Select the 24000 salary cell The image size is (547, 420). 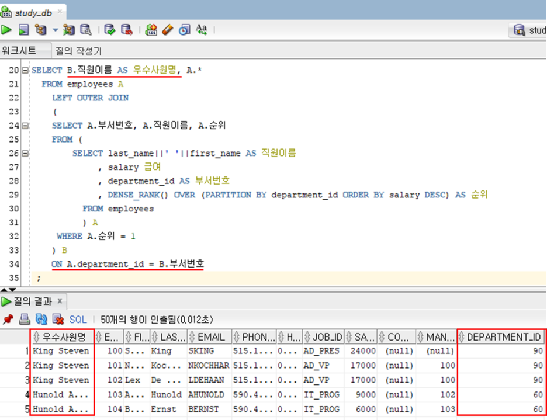(361, 351)
